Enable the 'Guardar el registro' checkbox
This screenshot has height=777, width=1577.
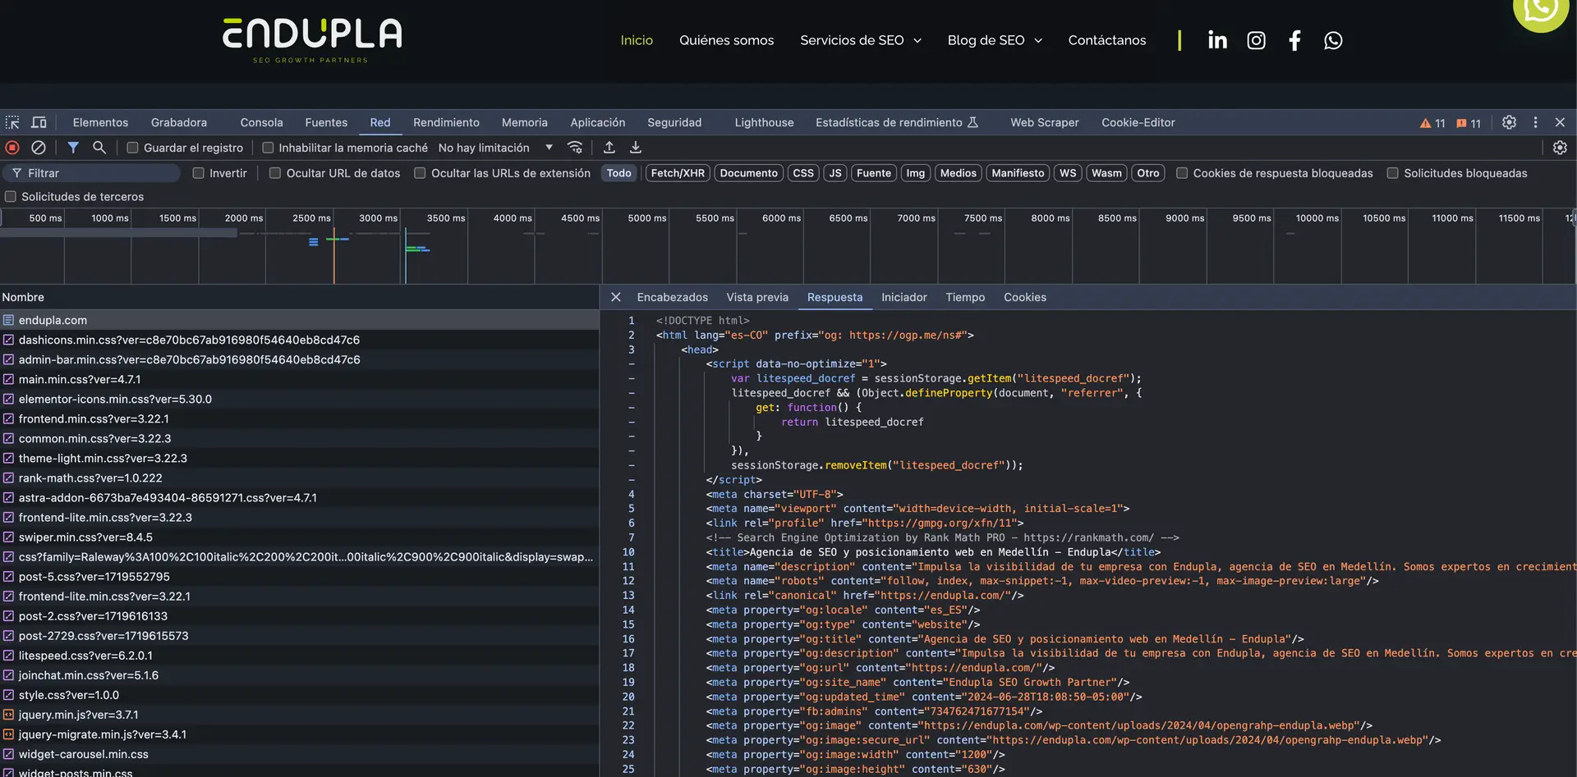click(133, 148)
